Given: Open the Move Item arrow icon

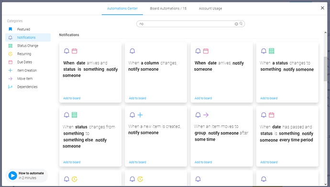Looking at the screenshot, I should click(x=11, y=79).
